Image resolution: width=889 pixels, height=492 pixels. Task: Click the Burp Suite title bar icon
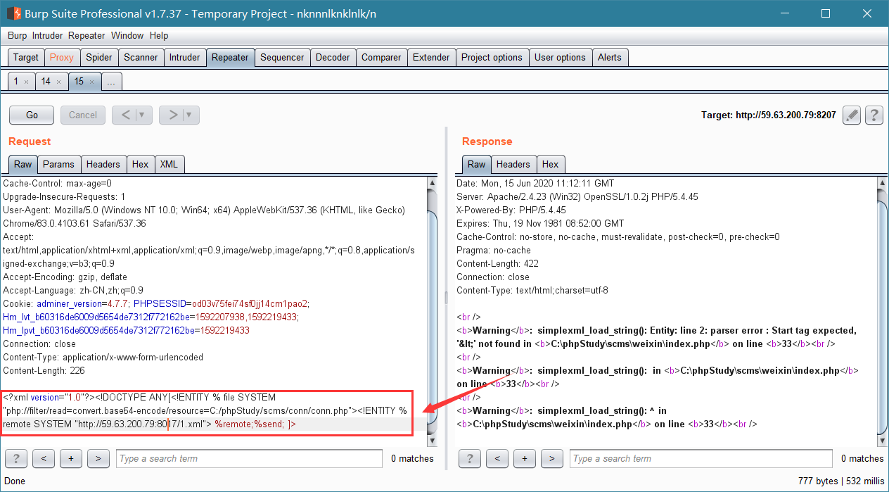[x=13, y=13]
